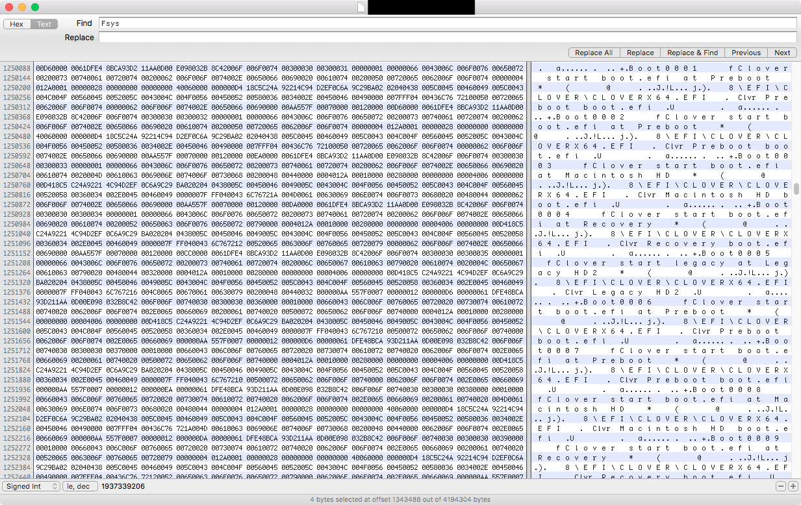Switch to Text find mode
The height and width of the screenshot is (505, 801).
click(44, 24)
